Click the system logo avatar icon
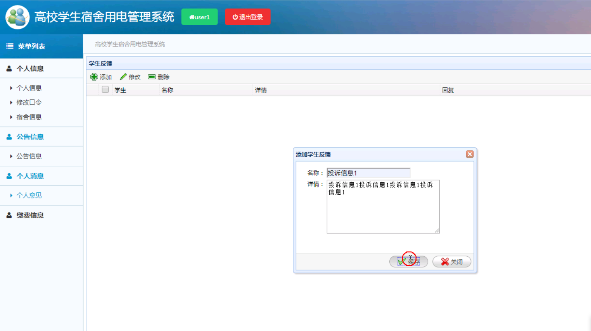 coord(17,17)
